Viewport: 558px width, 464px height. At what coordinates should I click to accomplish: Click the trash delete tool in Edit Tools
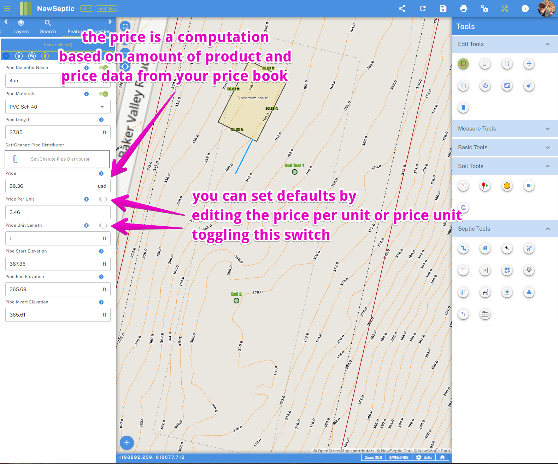[463, 108]
